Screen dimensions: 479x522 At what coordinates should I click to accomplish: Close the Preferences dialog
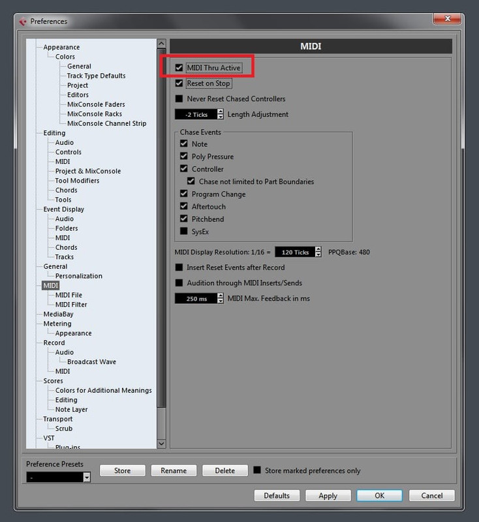point(447,19)
